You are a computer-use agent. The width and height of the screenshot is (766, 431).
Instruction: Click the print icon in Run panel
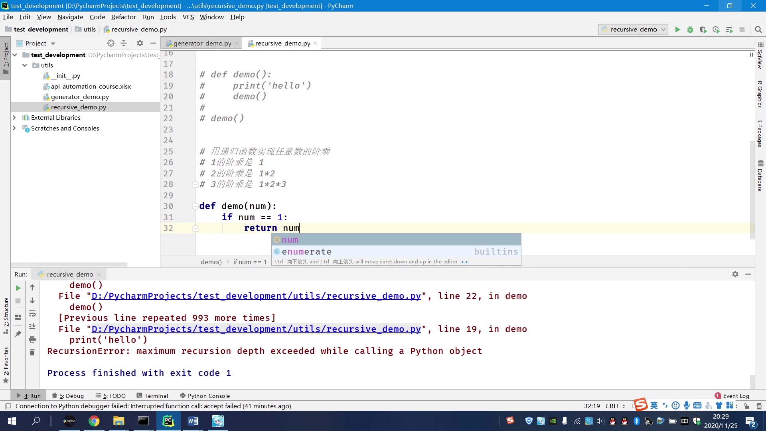32,340
